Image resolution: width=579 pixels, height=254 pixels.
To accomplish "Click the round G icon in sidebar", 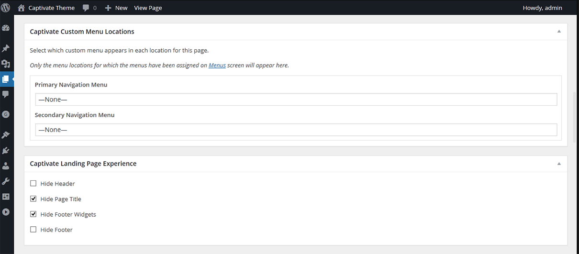I will click(x=6, y=114).
